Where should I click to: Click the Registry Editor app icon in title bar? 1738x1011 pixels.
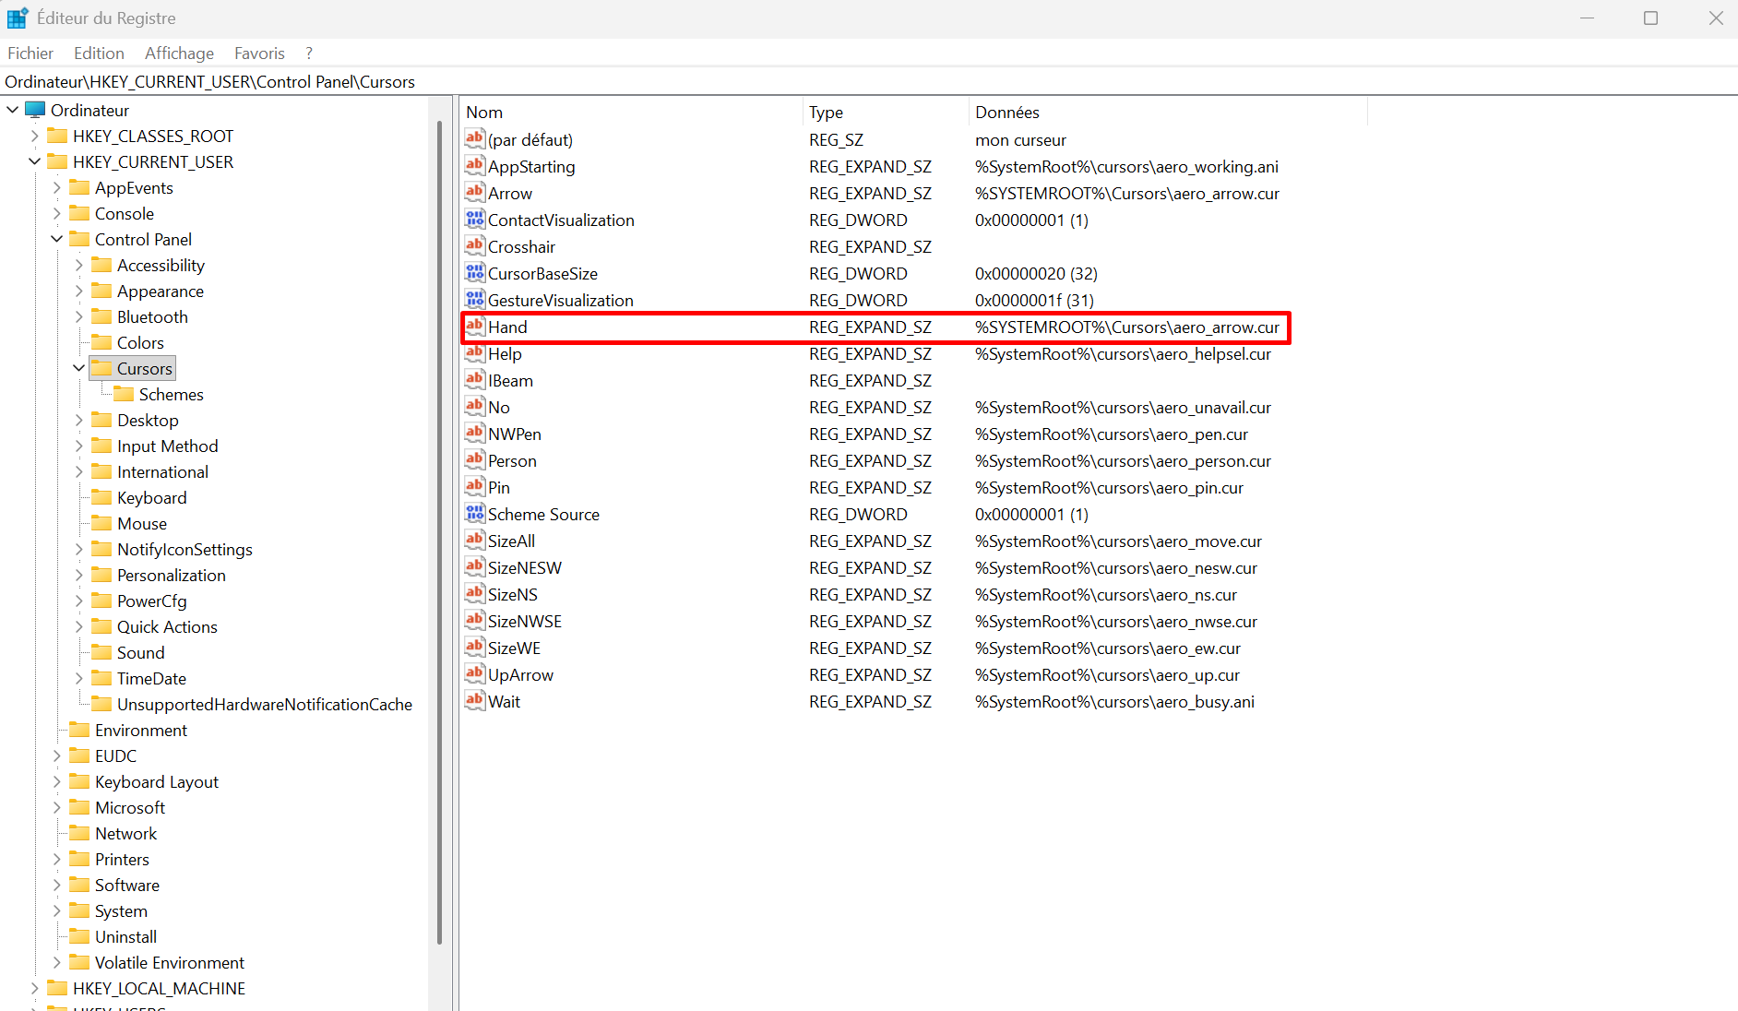tap(18, 18)
